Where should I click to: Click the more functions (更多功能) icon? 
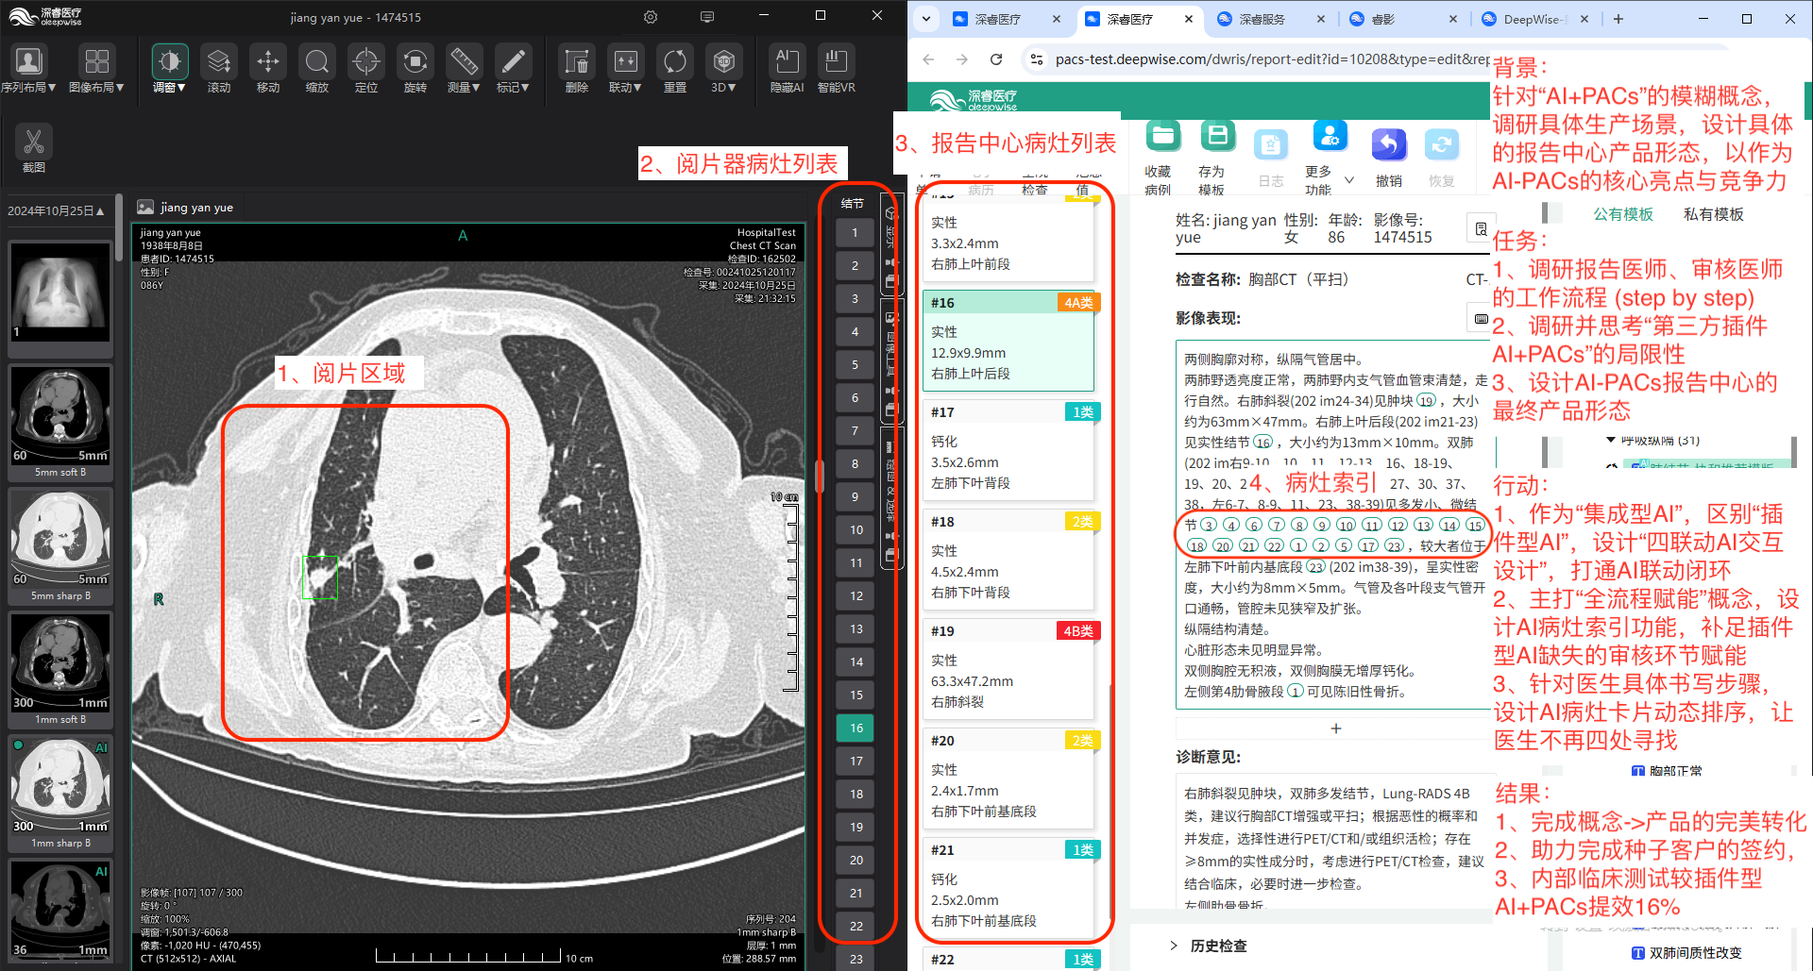pyautogui.click(x=1330, y=137)
